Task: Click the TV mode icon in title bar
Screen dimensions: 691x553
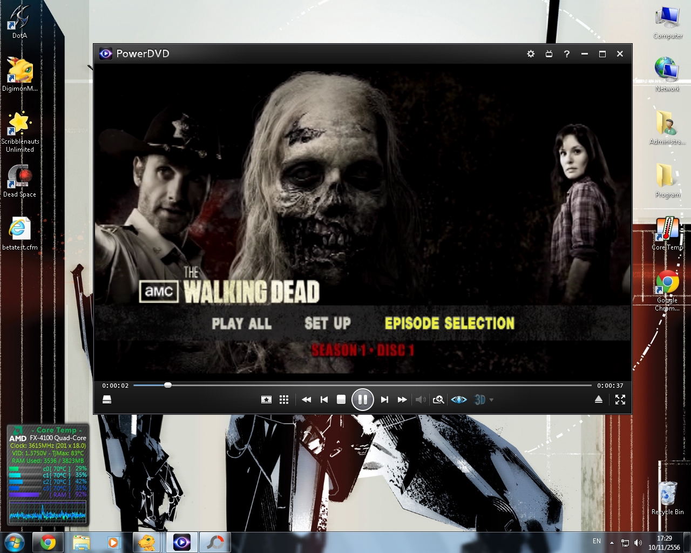Action: [549, 54]
